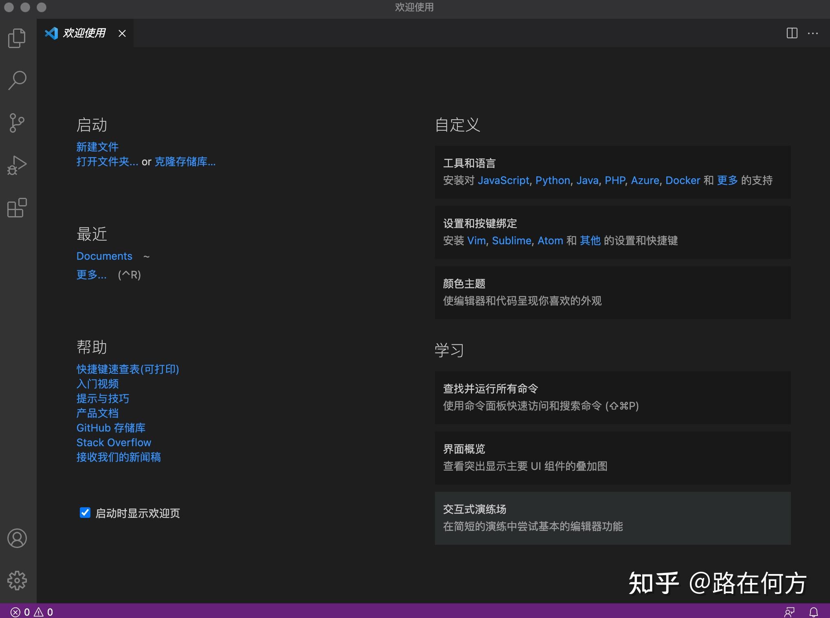Install Python support via its link
The width and height of the screenshot is (830, 618).
552,180
